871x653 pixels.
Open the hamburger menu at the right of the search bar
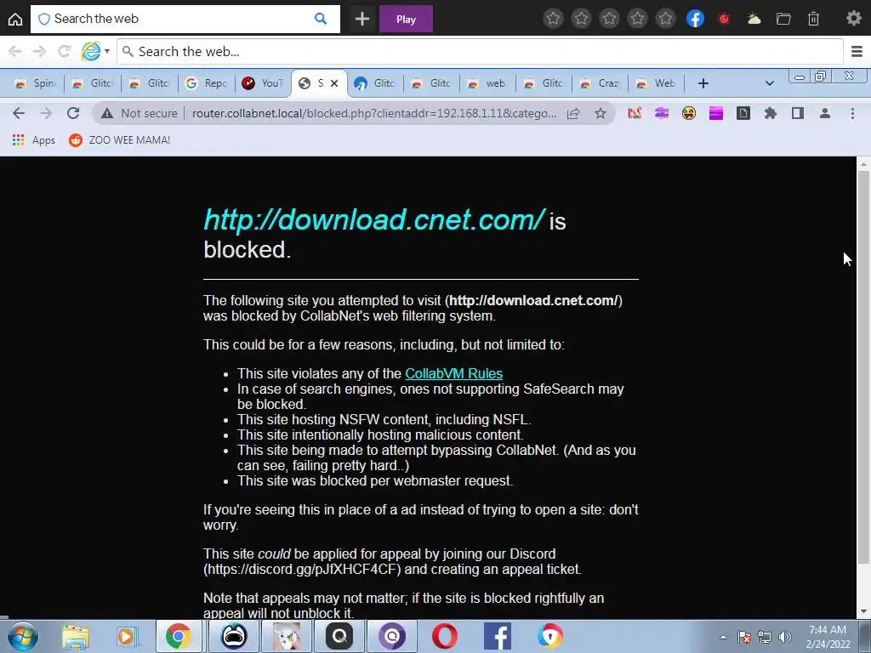[857, 52]
